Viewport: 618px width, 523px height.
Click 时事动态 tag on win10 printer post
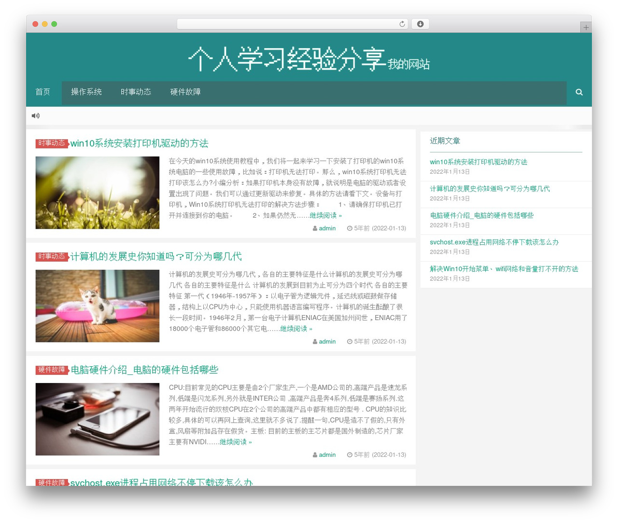coord(52,143)
